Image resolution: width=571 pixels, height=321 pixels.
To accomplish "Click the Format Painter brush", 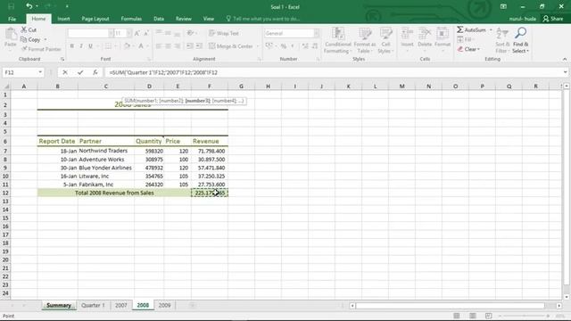I will pyautogui.click(x=41, y=49).
